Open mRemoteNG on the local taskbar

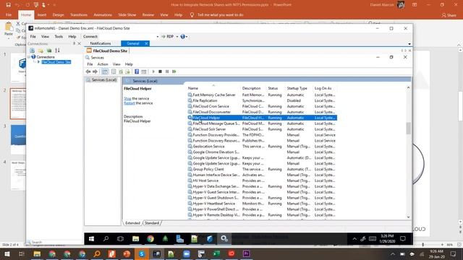(x=157, y=253)
